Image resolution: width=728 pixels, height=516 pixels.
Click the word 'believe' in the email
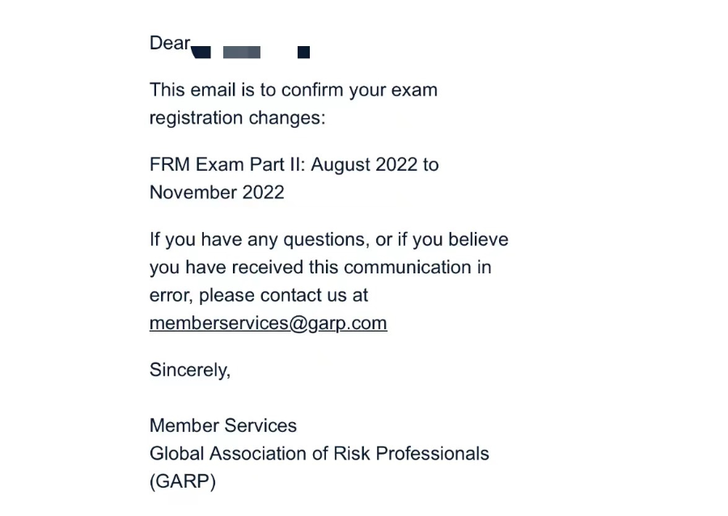point(477,240)
